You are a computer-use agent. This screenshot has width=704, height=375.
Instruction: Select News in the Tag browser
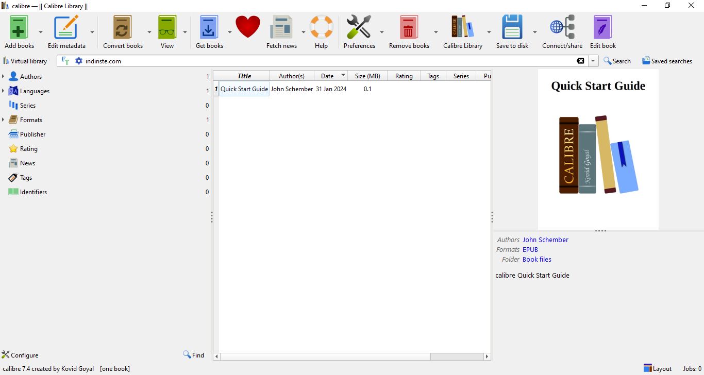(28, 163)
